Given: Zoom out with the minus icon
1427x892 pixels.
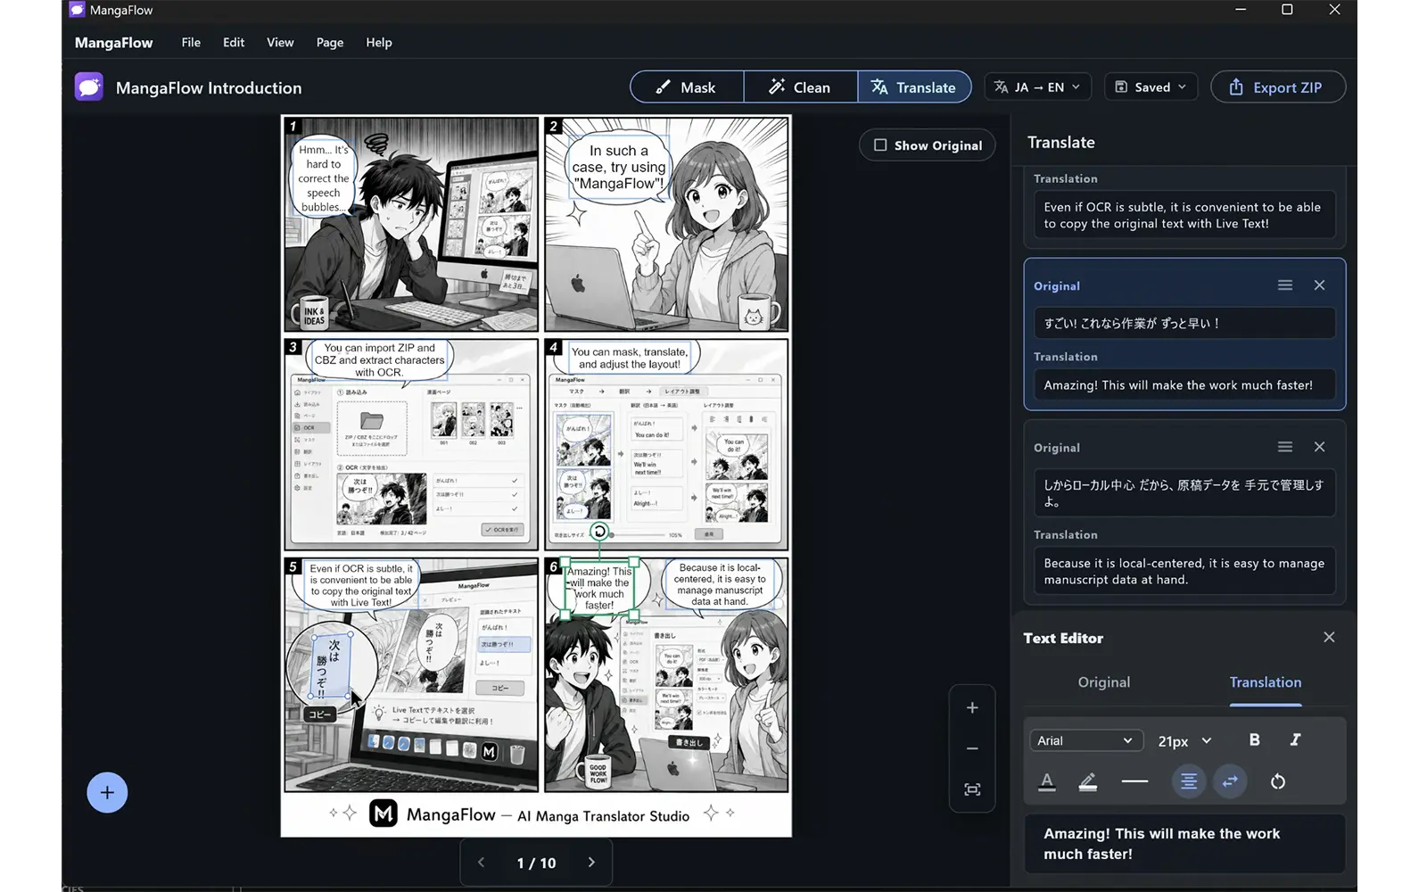Looking at the screenshot, I should click(x=972, y=748).
